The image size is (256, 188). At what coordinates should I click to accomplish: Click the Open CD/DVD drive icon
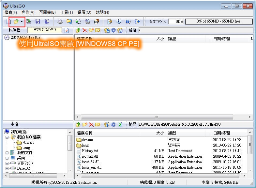click(29, 22)
